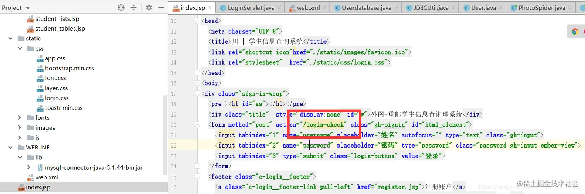This screenshot has height=194, width=585.
Task: Close the JDBCUtil.java tab
Action: 454,8
